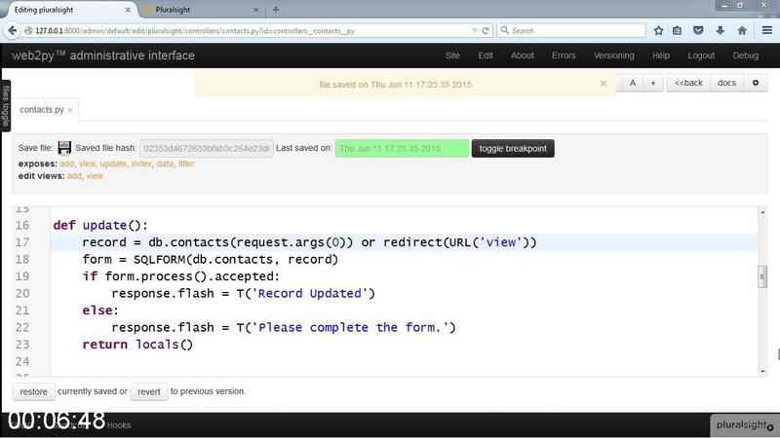Click the browser Search field

click(x=572, y=31)
